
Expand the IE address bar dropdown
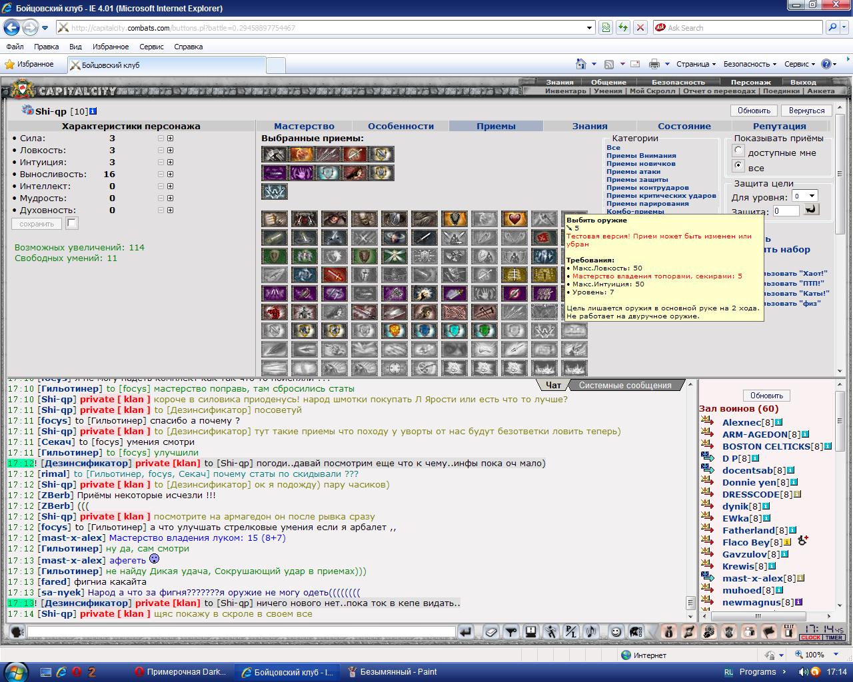(x=589, y=28)
